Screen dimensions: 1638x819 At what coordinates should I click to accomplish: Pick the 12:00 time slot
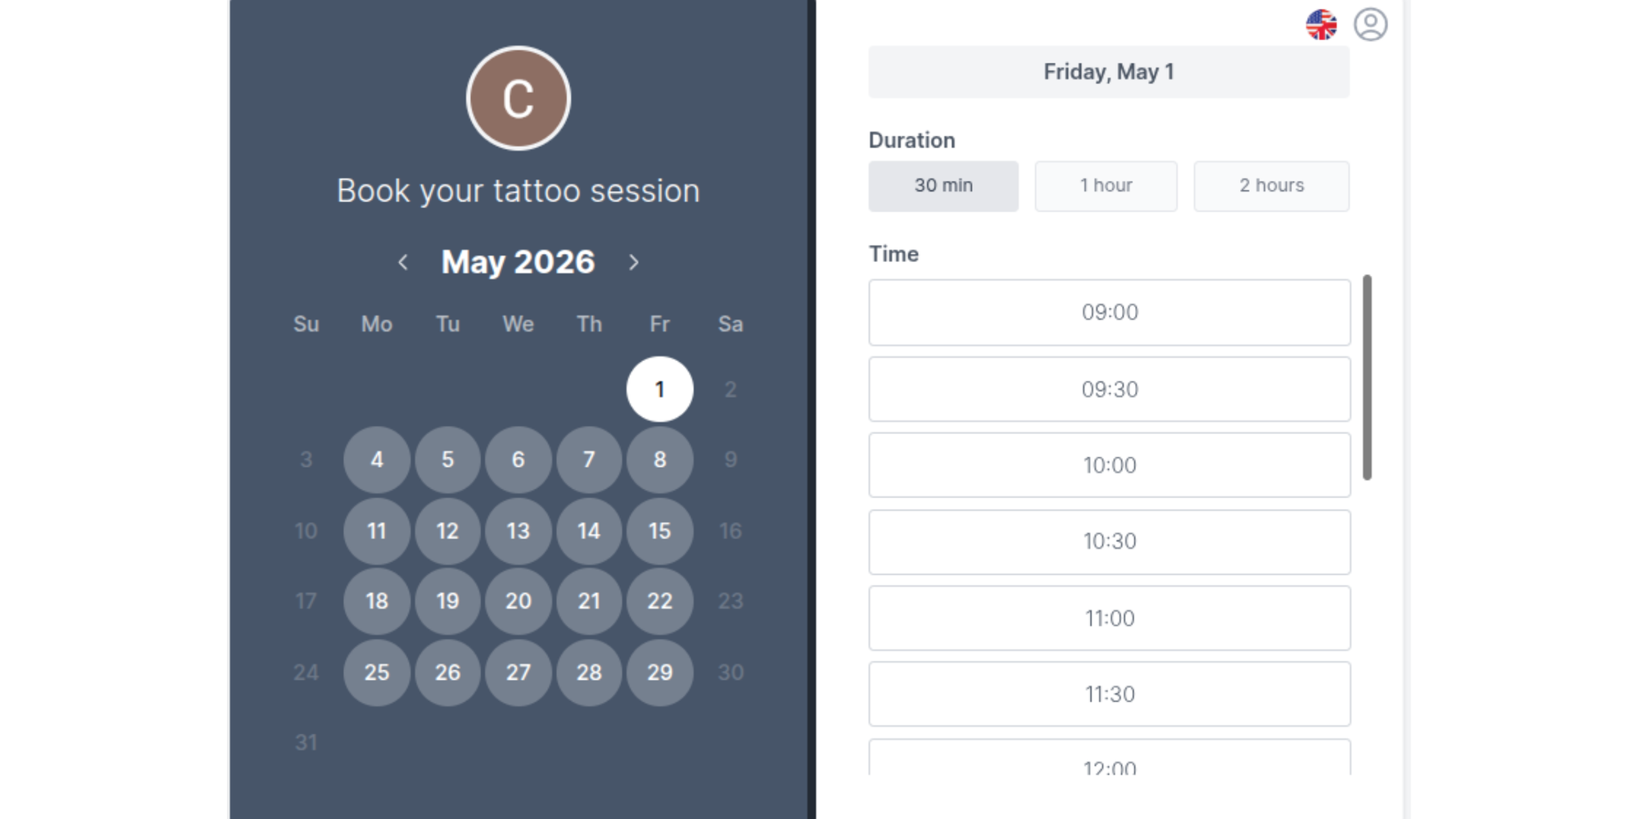pos(1109,766)
